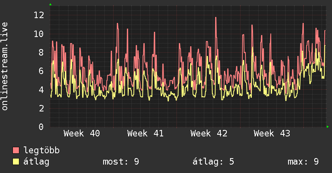Click the onlinestream.live vertical axis title

(4, 66)
